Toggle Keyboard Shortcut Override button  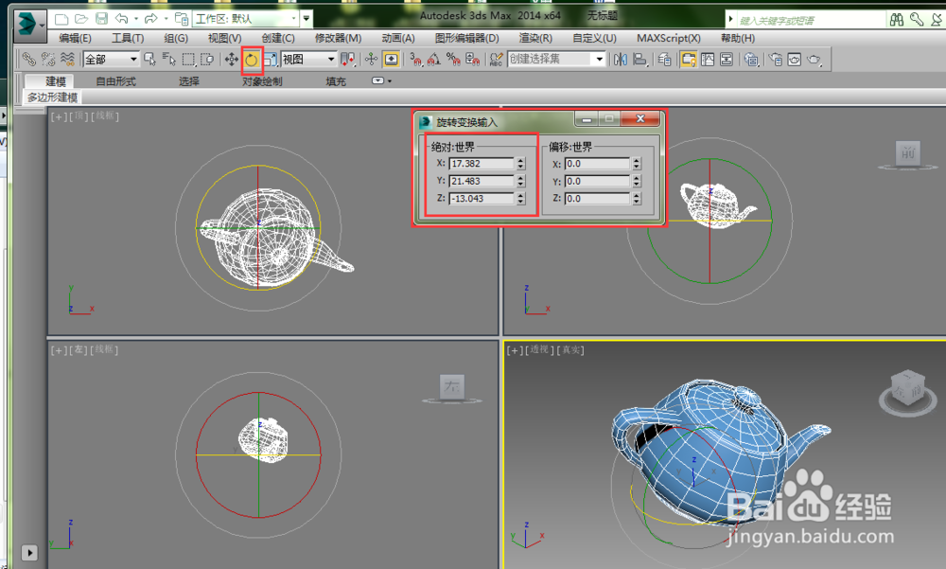391,60
